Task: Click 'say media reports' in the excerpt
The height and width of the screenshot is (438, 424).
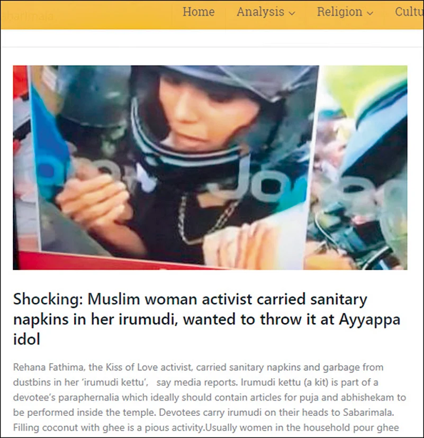Action: click(196, 382)
